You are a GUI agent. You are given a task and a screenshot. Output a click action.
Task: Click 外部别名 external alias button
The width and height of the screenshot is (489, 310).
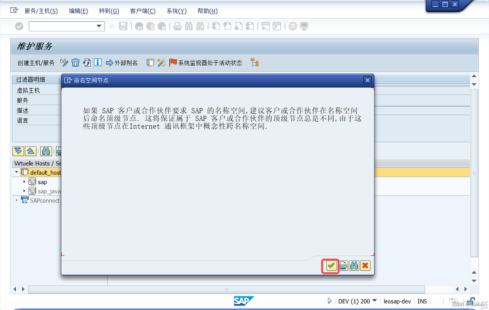tap(122, 63)
